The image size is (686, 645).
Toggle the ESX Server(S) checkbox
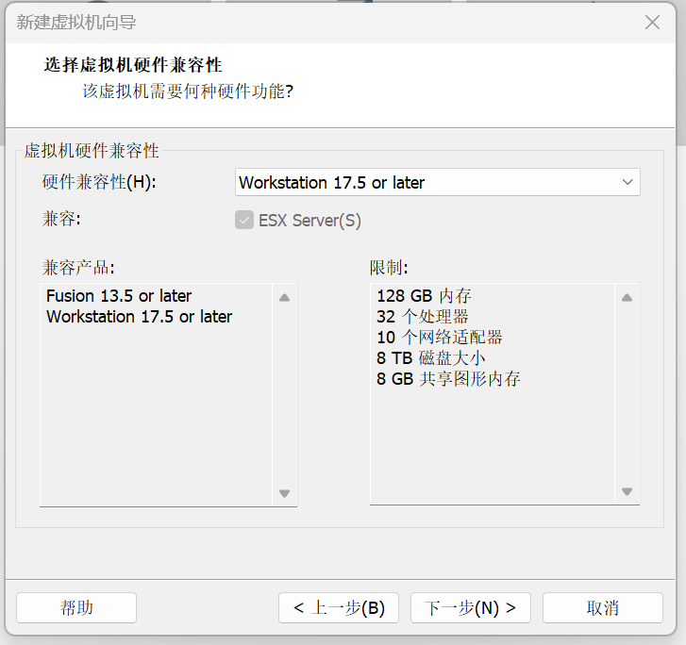point(244,220)
